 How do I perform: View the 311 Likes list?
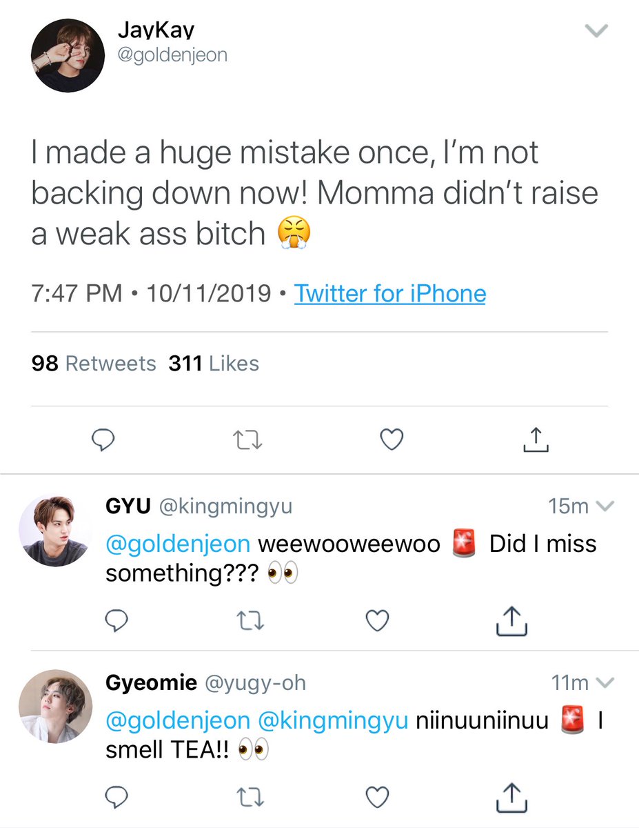[x=214, y=363]
